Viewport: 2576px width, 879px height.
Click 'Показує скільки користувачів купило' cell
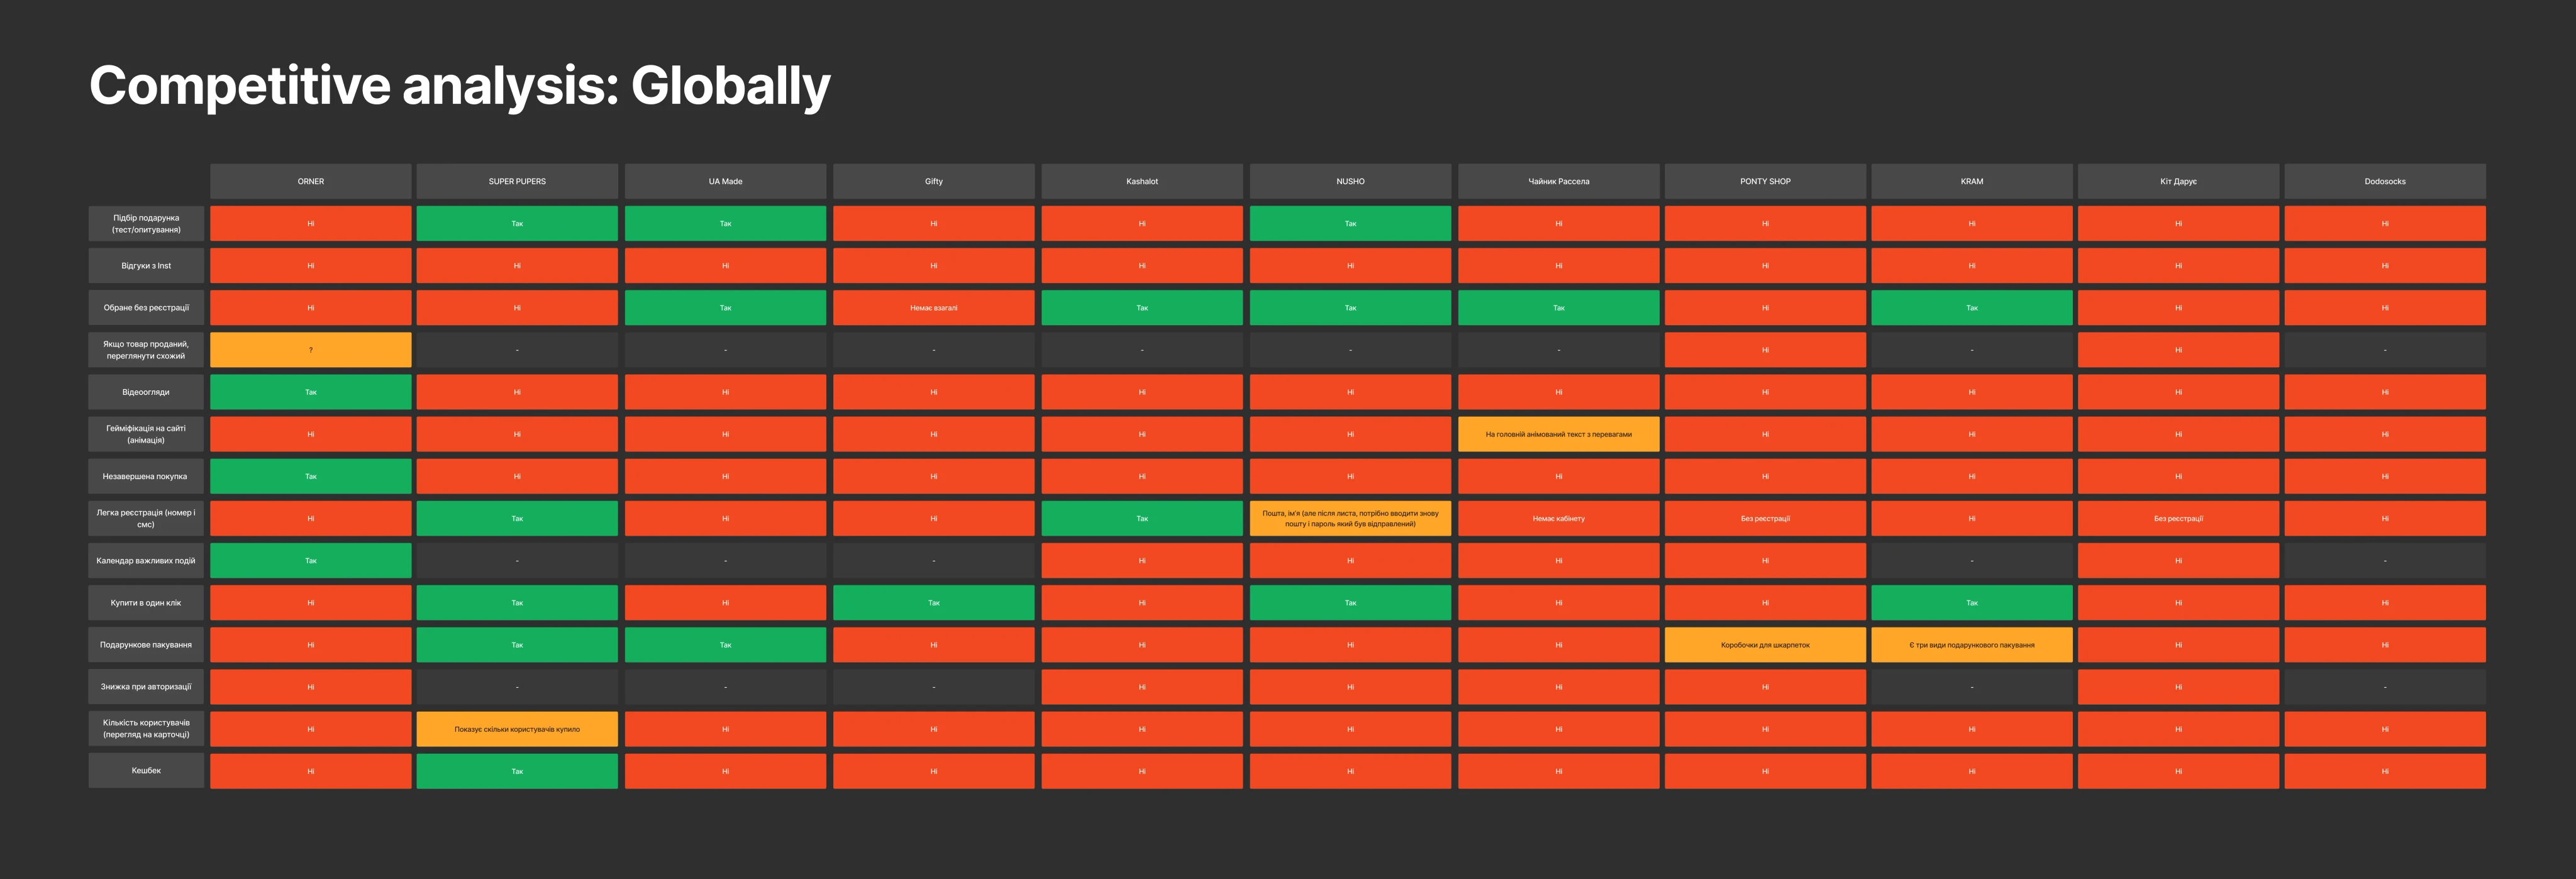tap(517, 729)
